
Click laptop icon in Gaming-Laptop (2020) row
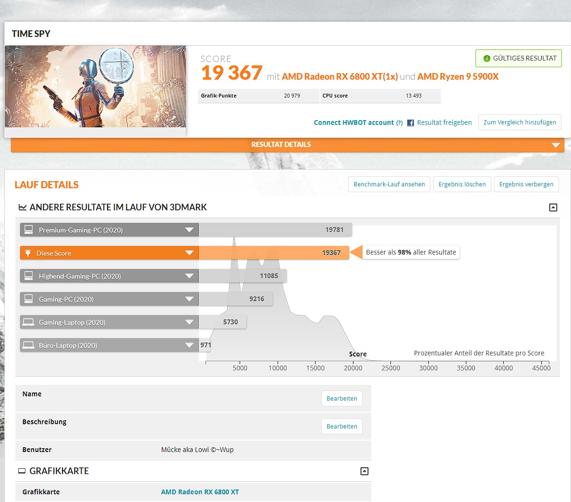click(x=28, y=322)
